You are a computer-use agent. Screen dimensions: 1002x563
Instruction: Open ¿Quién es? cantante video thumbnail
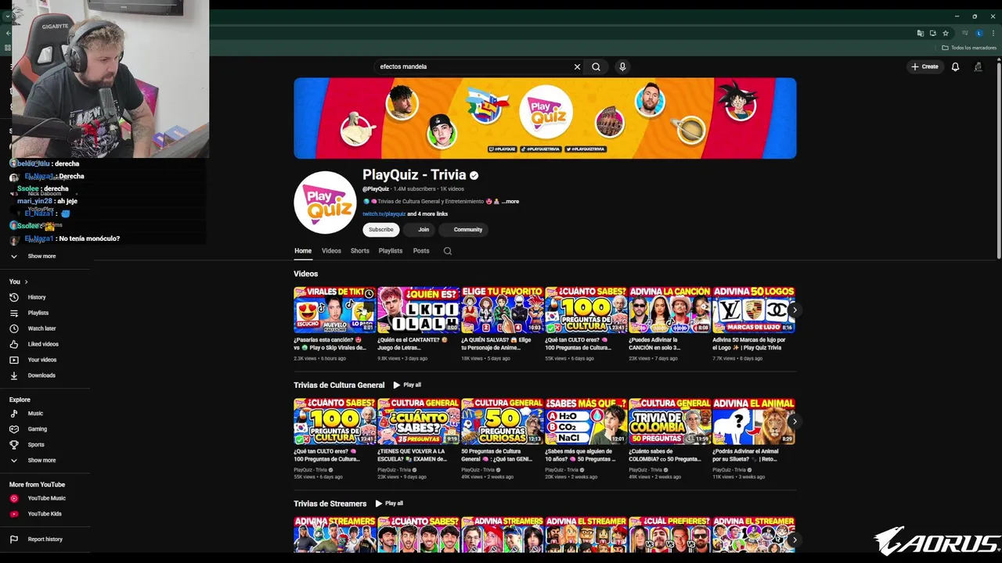(418, 310)
